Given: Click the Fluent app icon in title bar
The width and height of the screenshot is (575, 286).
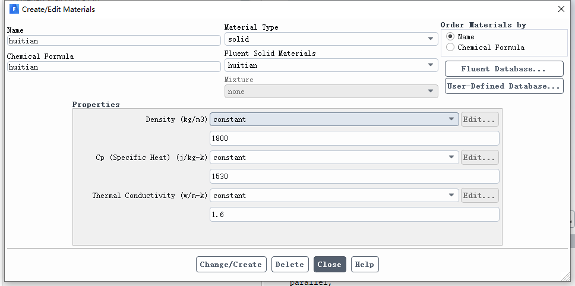Looking at the screenshot, I should (14, 9).
